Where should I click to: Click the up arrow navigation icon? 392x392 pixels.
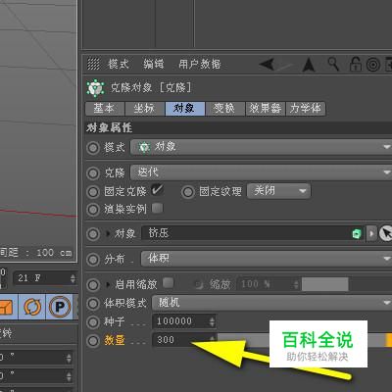click(x=308, y=65)
